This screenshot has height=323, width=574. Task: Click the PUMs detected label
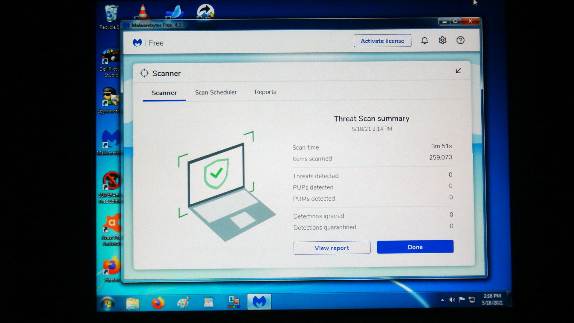pos(314,199)
